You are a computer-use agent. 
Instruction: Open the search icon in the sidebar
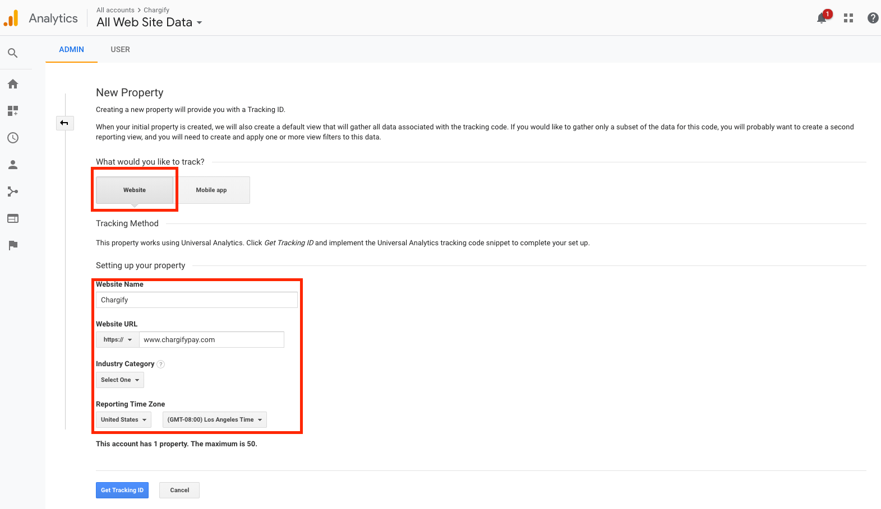(13, 53)
